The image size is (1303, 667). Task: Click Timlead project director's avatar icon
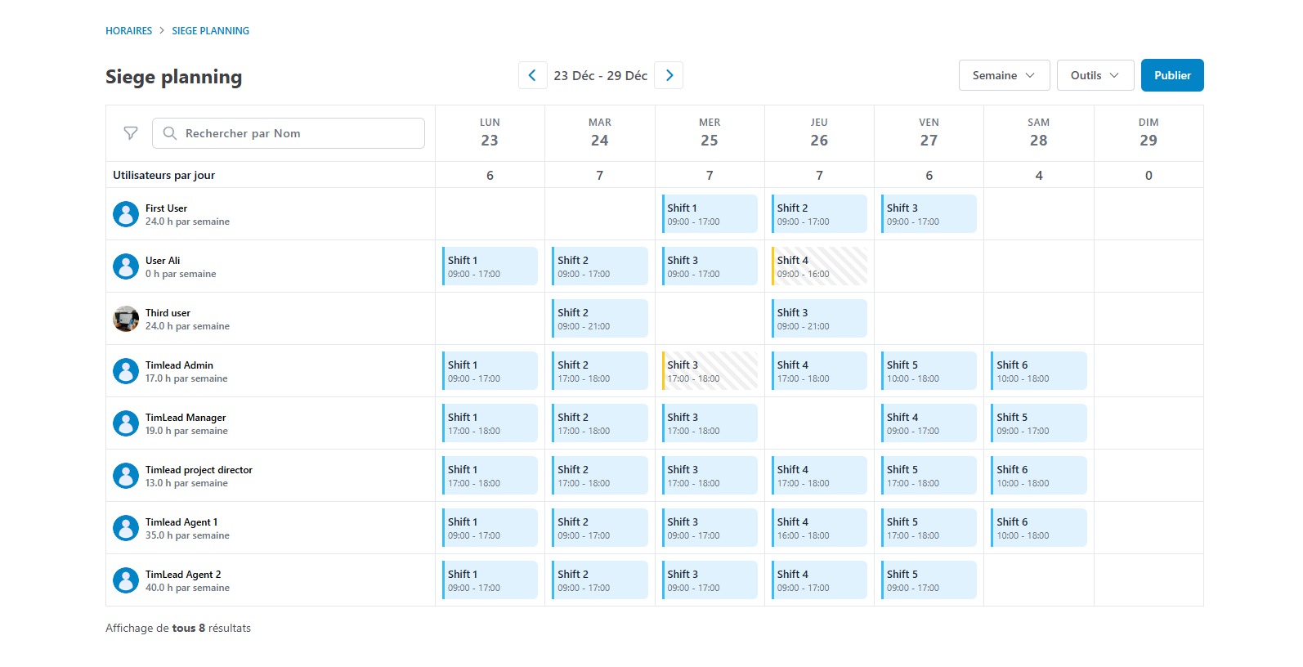pyautogui.click(x=126, y=476)
